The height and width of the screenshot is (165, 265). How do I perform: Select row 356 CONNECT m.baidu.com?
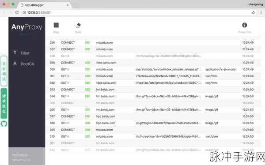tap(153, 42)
